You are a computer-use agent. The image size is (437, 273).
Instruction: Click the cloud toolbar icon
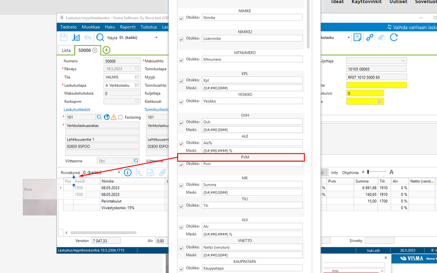click(x=381, y=37)
